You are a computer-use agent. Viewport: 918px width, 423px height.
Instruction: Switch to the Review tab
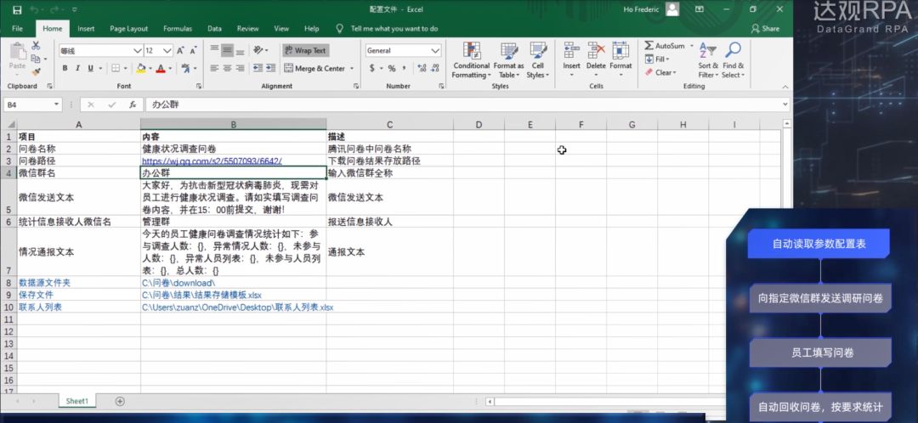(x=247, y=29)
